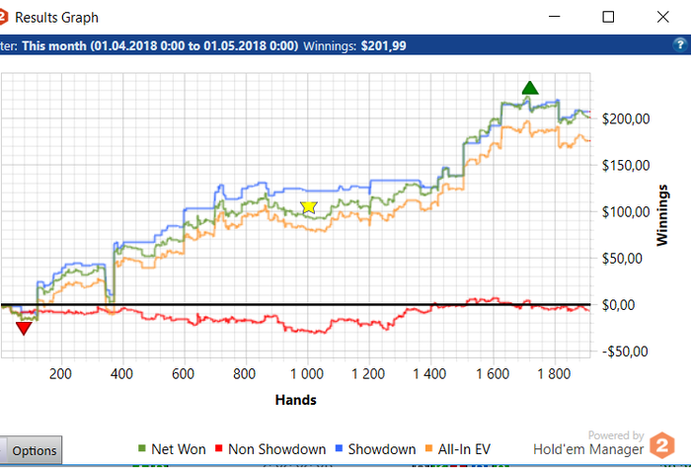Click the Hold'em Manager app icon in title bar
Image resolution: width=691 pixels, height=469 pixels.
pyautogui.click(x=3, y=18)
